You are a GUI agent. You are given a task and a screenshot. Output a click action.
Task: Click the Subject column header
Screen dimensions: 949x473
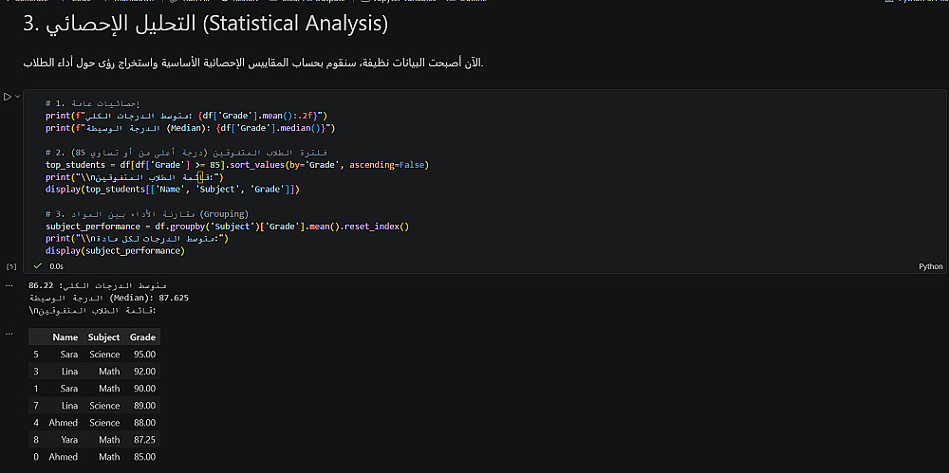(103, 337)
